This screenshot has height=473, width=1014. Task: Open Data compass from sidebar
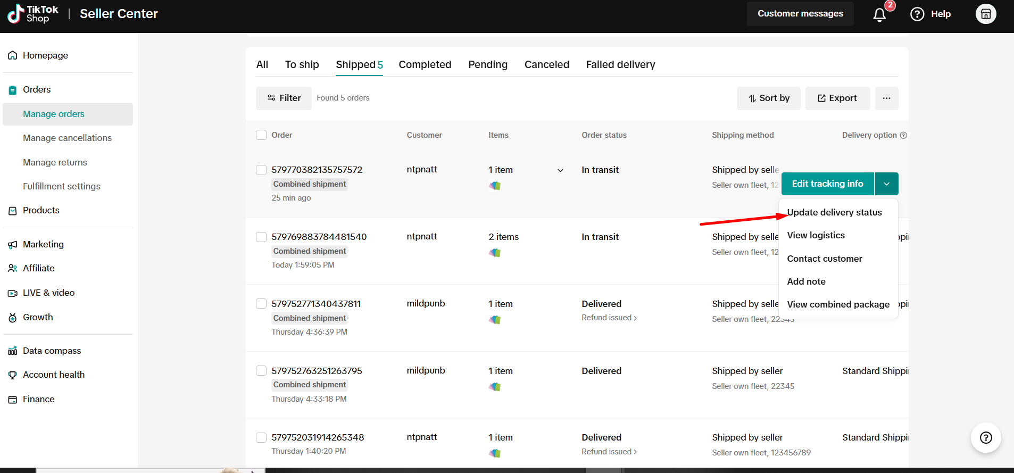52,351
